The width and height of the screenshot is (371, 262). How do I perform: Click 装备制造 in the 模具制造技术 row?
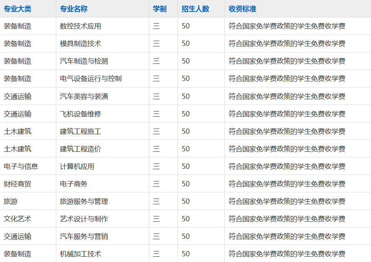pos(18,44)
